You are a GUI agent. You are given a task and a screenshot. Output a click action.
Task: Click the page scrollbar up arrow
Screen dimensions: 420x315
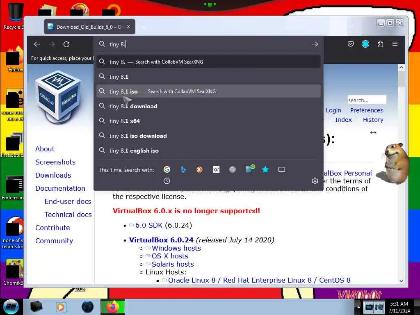point(401,68)
